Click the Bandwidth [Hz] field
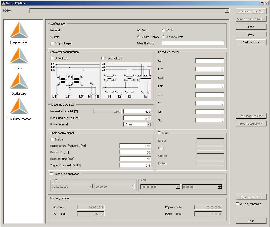This screenshot has height=227, width=270. coord(135,153)
